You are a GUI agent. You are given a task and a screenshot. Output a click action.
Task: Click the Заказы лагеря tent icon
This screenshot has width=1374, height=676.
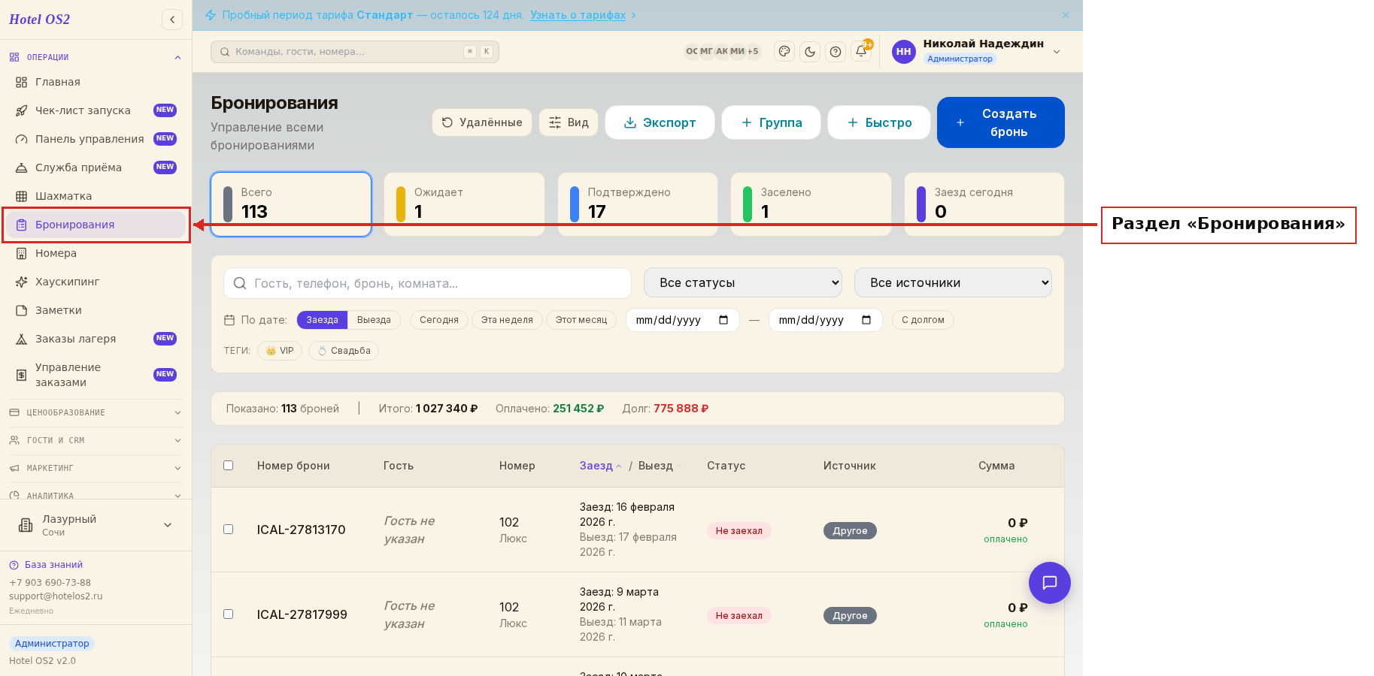(22, 339)
